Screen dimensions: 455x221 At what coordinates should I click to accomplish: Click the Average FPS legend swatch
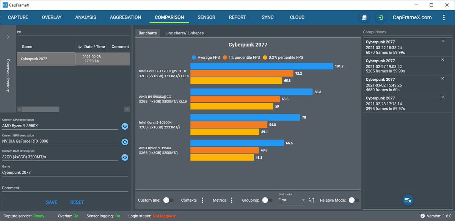point(194,58)
